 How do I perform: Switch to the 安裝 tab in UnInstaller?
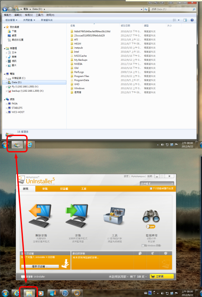point(45,189)
